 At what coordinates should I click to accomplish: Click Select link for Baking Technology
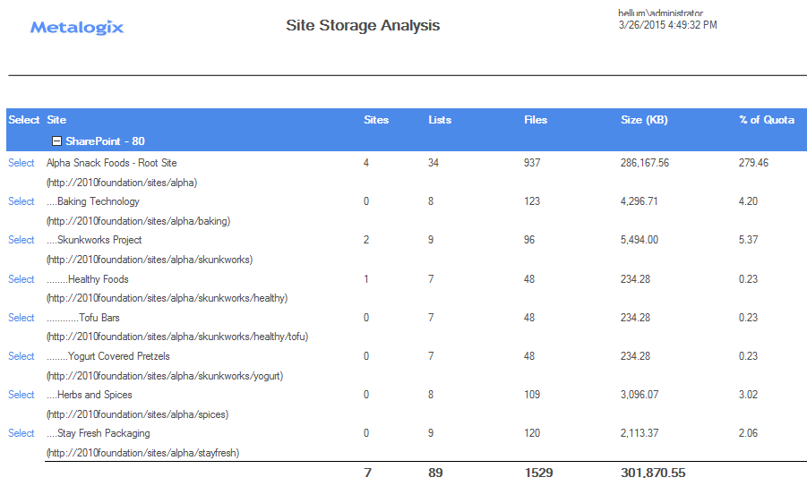pos(21,201)
